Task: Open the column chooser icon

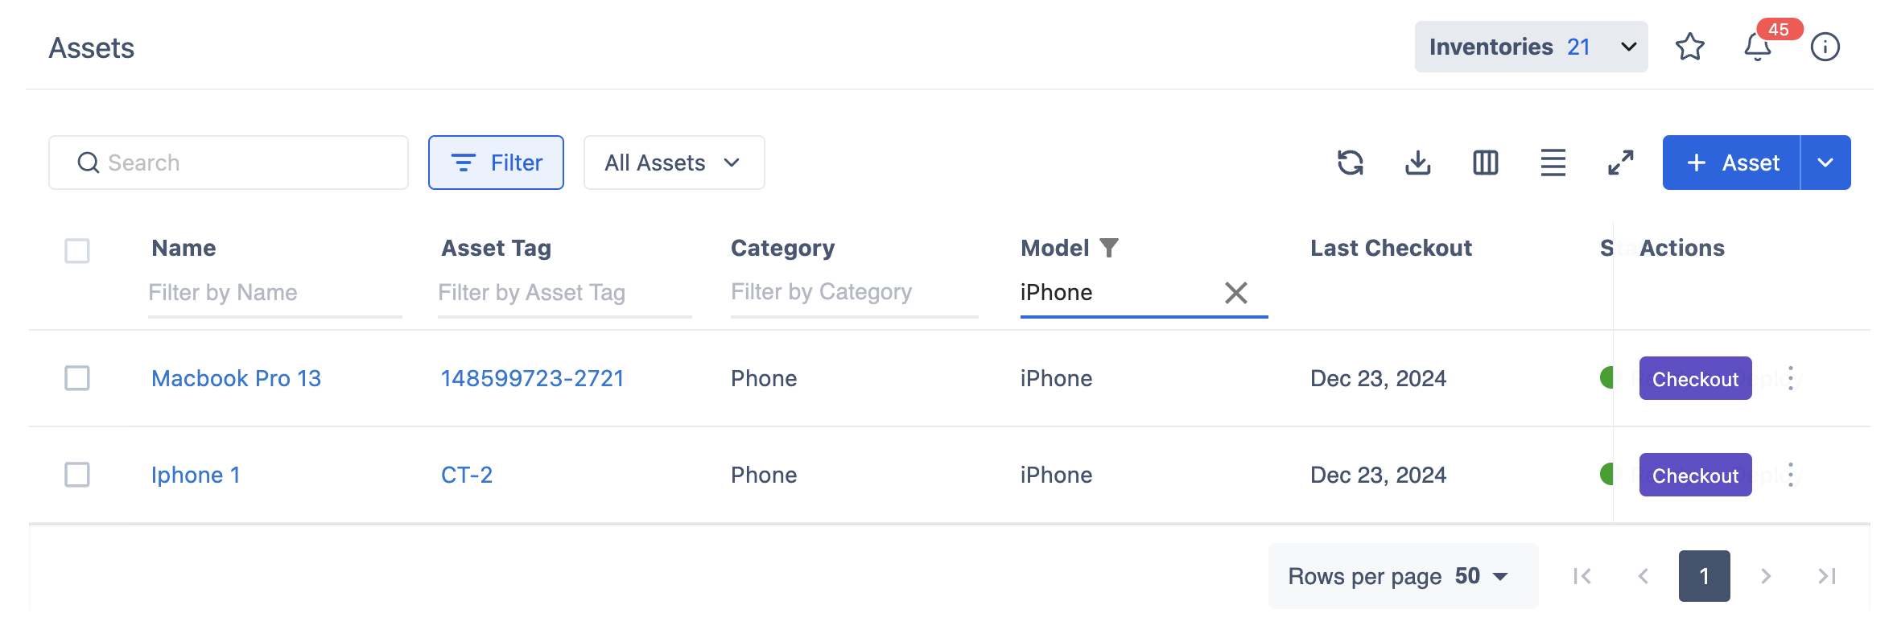Action: pyautogui.click(x=1485, y=163)
